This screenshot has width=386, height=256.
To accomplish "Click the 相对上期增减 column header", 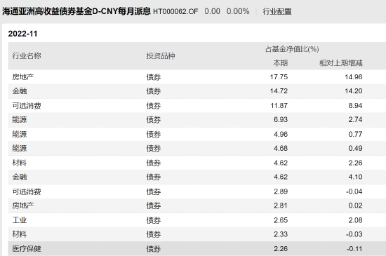I will click(x=341, y=63).
